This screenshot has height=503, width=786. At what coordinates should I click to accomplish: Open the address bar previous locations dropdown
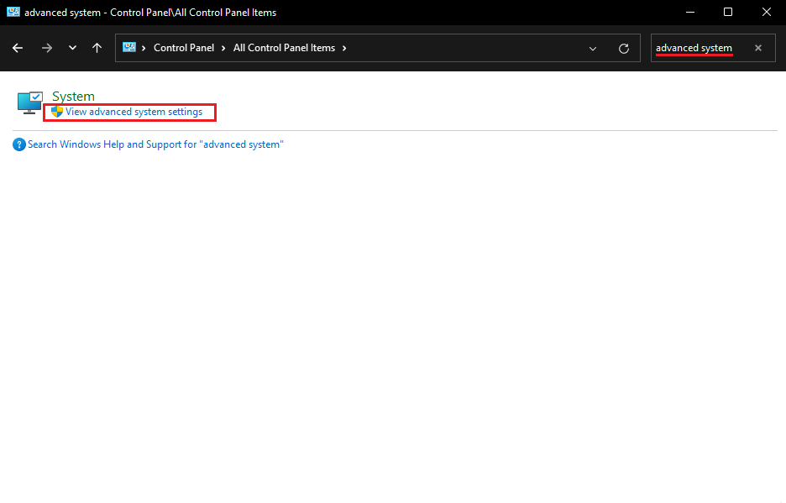tap(593, 48)
